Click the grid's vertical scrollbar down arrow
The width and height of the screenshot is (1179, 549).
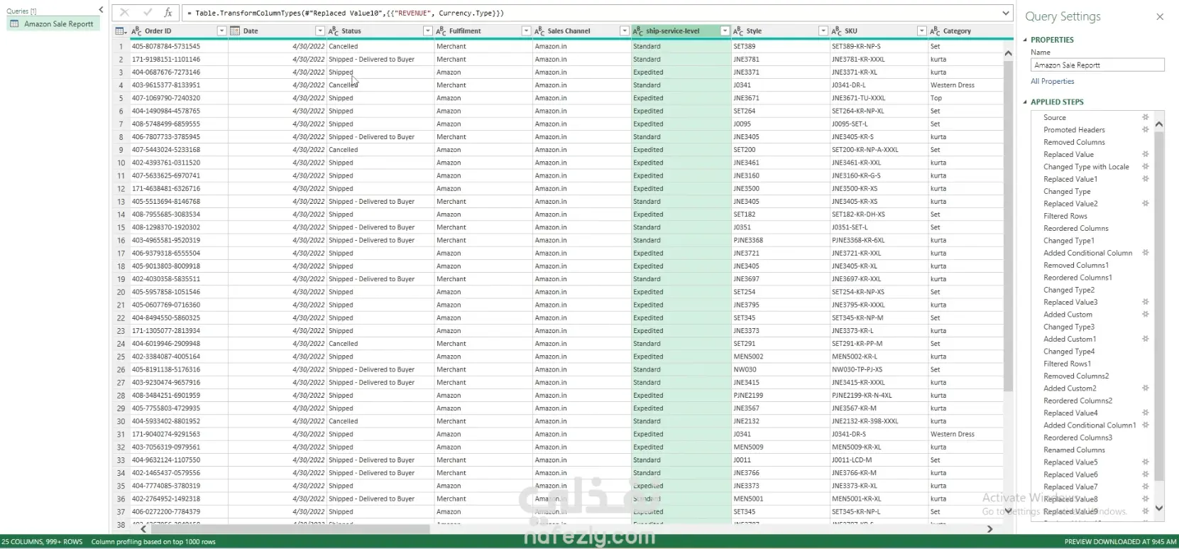pyautogui.click(x=1008, y=511)
